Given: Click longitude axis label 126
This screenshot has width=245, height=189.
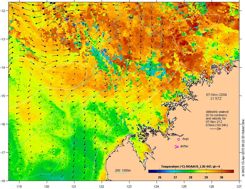Looking at the screenshot, I should pos(212,186).
